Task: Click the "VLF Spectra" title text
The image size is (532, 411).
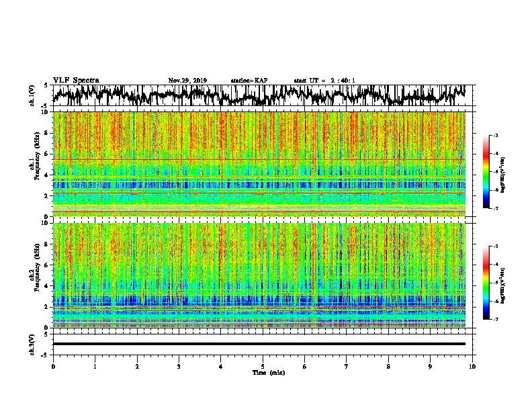Action: click(76, 81)
